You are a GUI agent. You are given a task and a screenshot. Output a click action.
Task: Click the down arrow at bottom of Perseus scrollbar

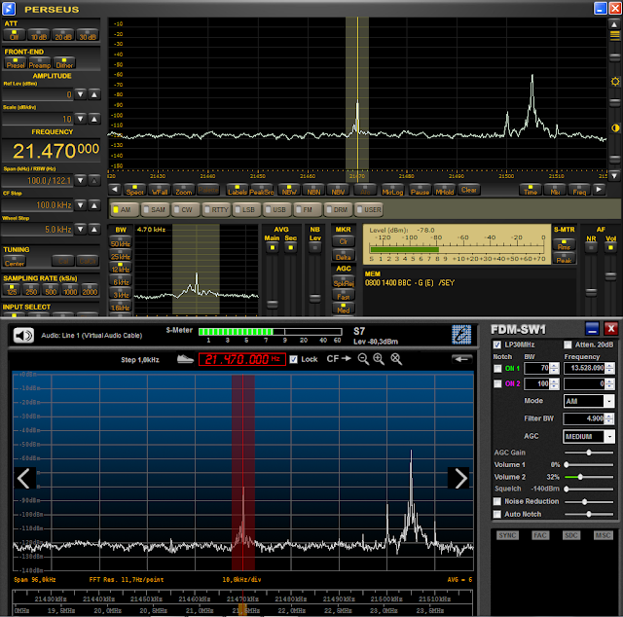[614, 175]
